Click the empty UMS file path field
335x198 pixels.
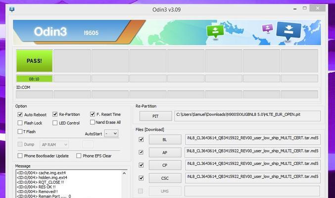252,191
